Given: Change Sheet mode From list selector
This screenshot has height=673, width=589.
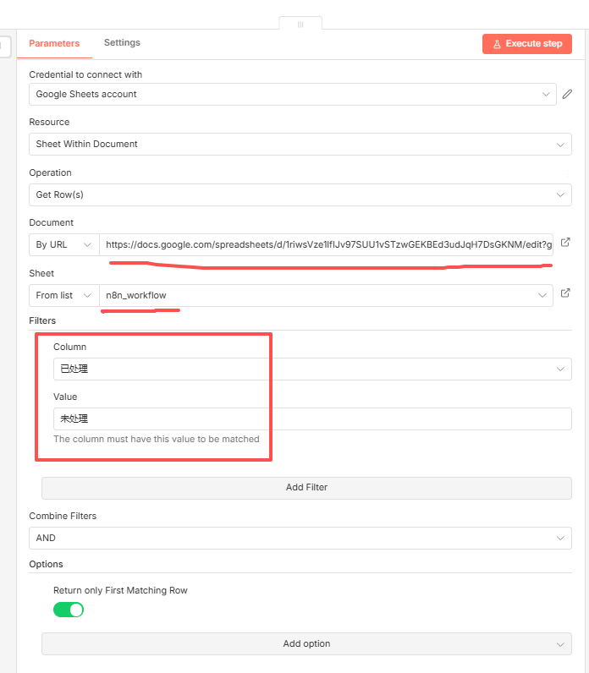Looking at the screenshot, I should [64, 296].
